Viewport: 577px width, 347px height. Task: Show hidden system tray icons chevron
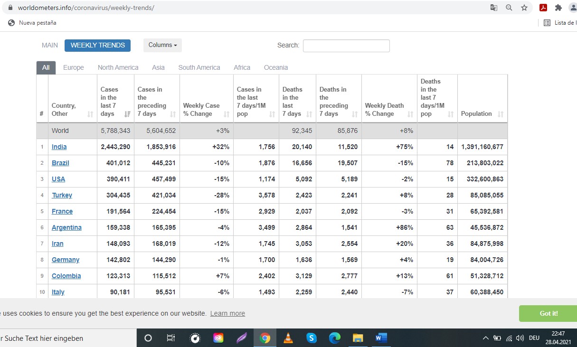coord(485,338)
